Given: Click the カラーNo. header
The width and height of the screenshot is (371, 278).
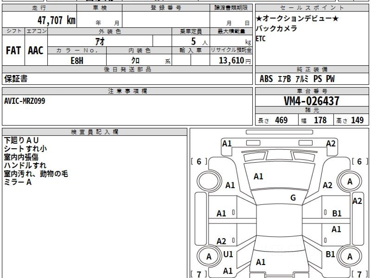Looking at the screenshot, I should click(x=77, y=50).
